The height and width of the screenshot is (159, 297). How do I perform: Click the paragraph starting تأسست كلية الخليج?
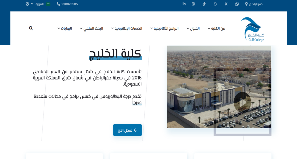point(87,78)
